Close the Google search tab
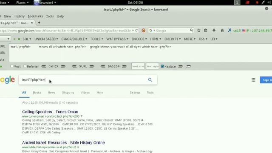Viewport: 272px width, 153px height. tap(32, 23)
